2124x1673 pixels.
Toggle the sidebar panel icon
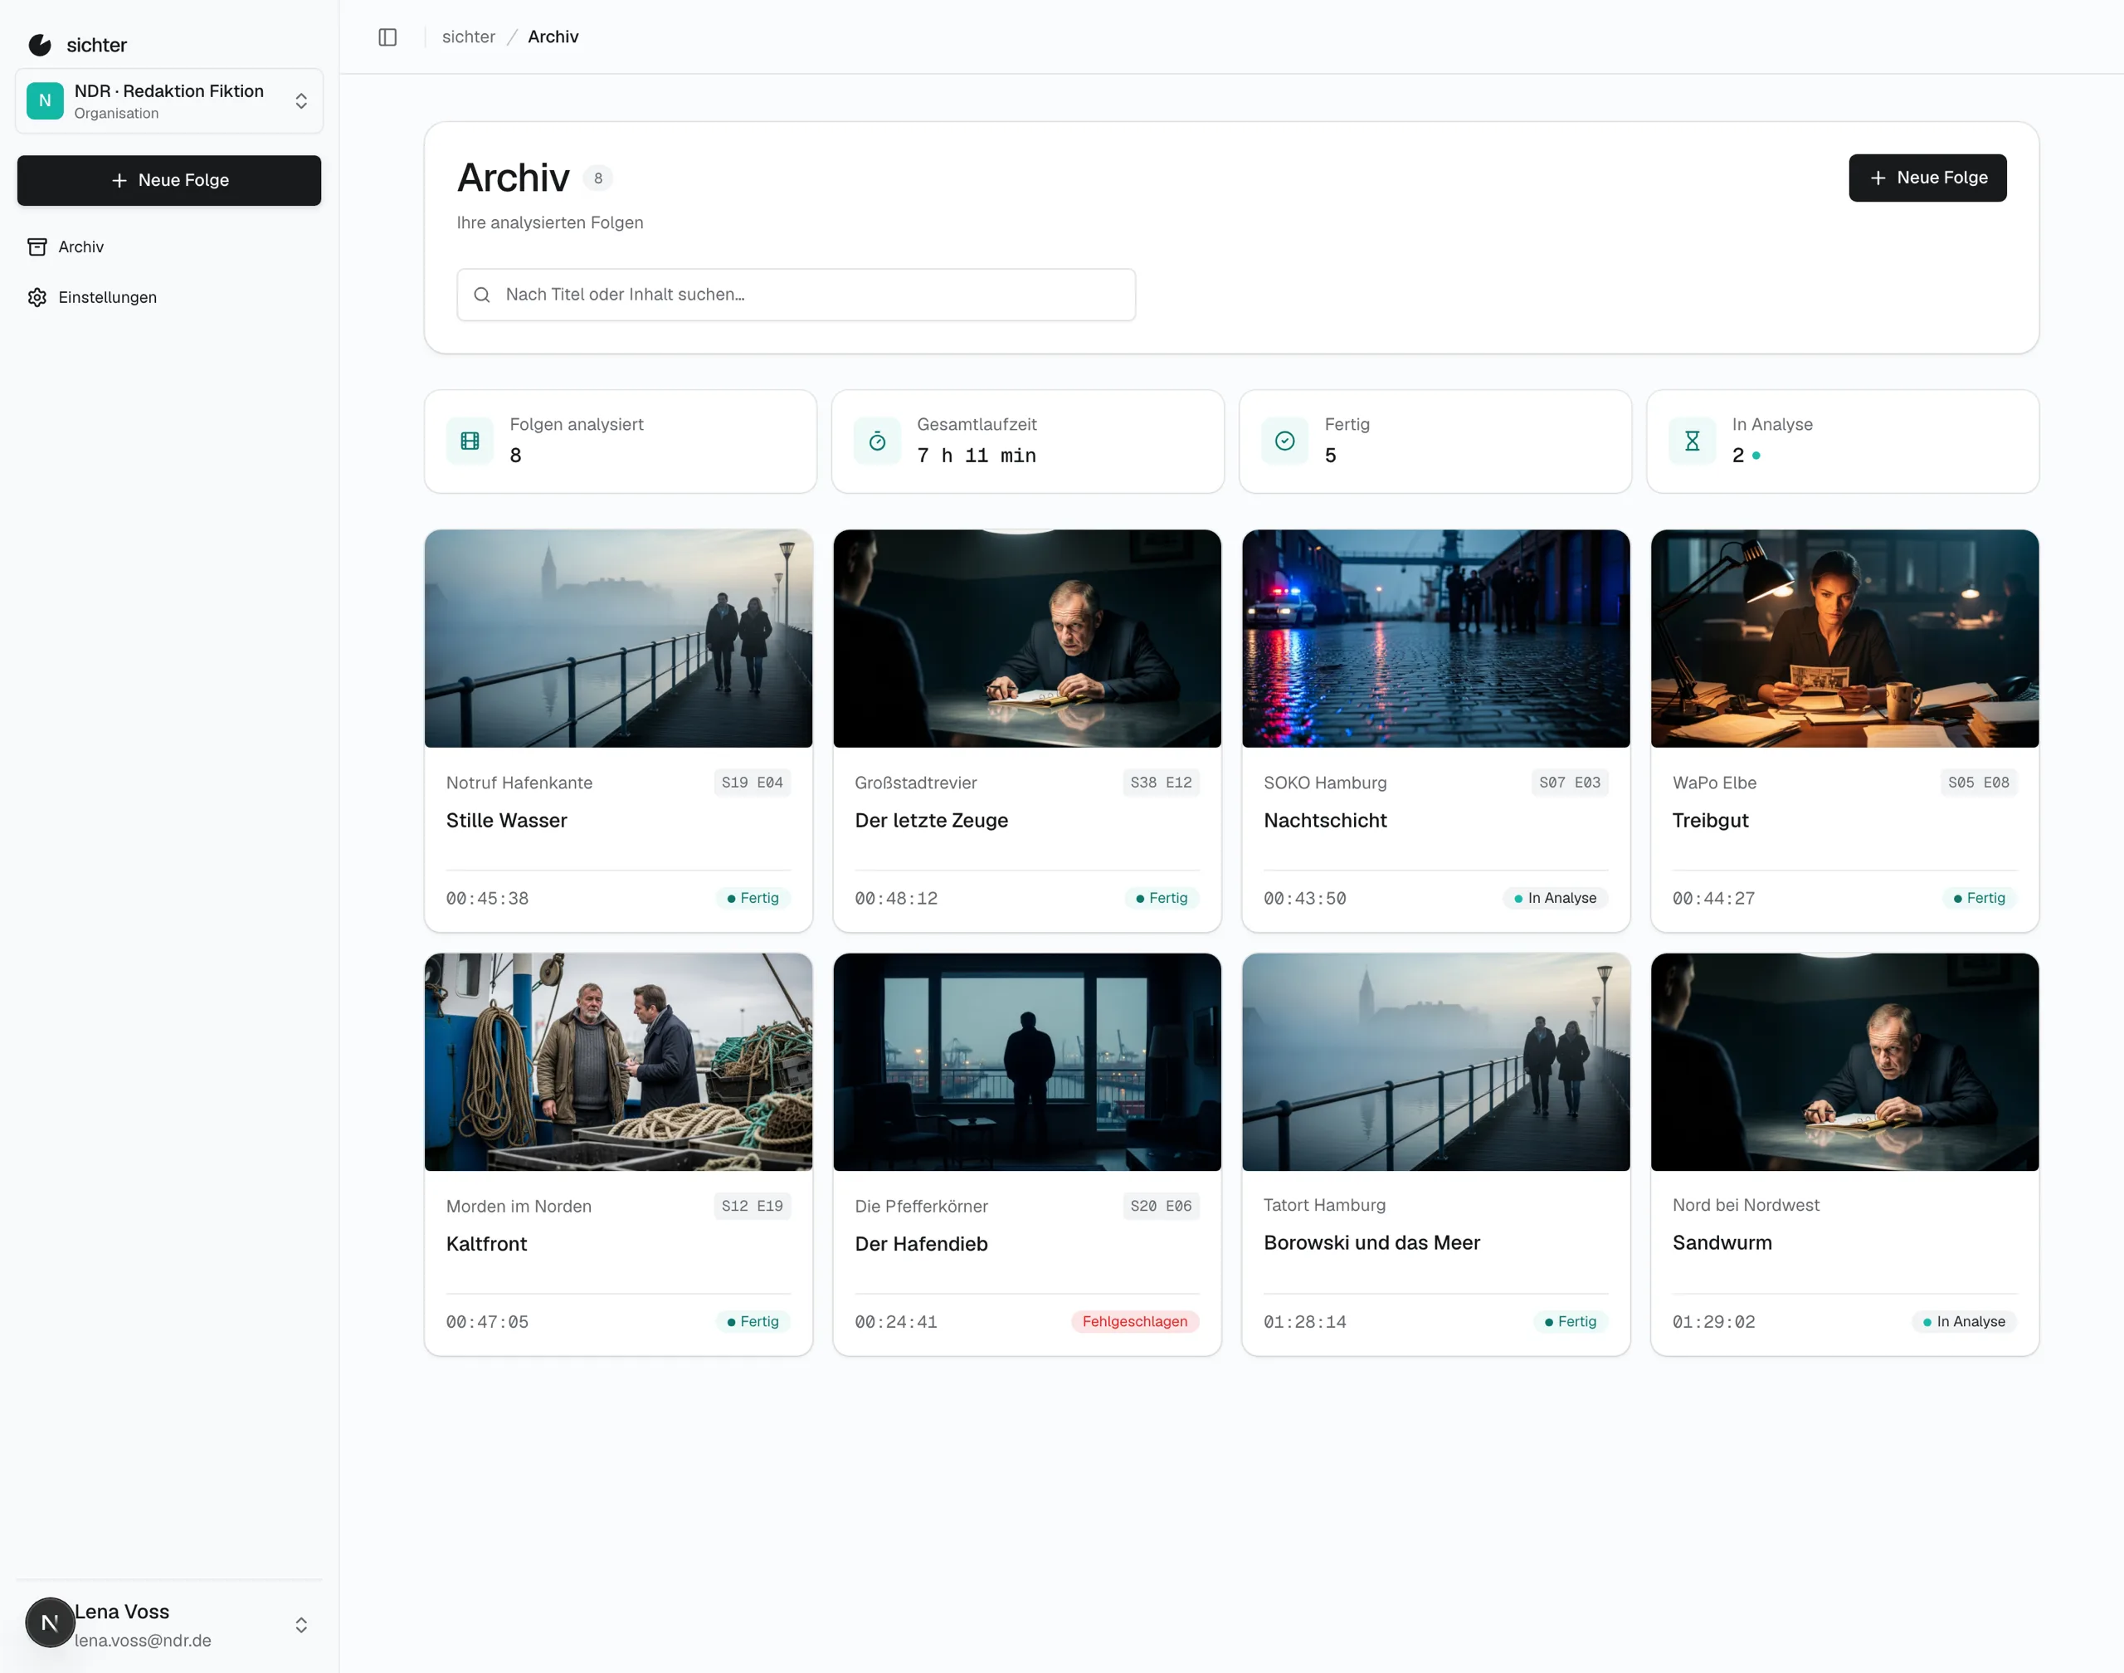pos(387,37)
